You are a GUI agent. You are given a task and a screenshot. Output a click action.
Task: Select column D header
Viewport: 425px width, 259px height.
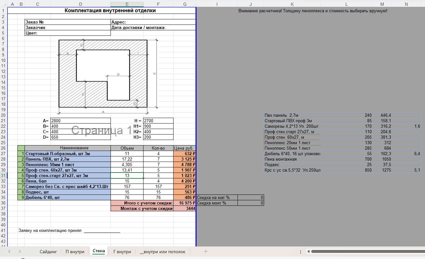tap(80, 4)
